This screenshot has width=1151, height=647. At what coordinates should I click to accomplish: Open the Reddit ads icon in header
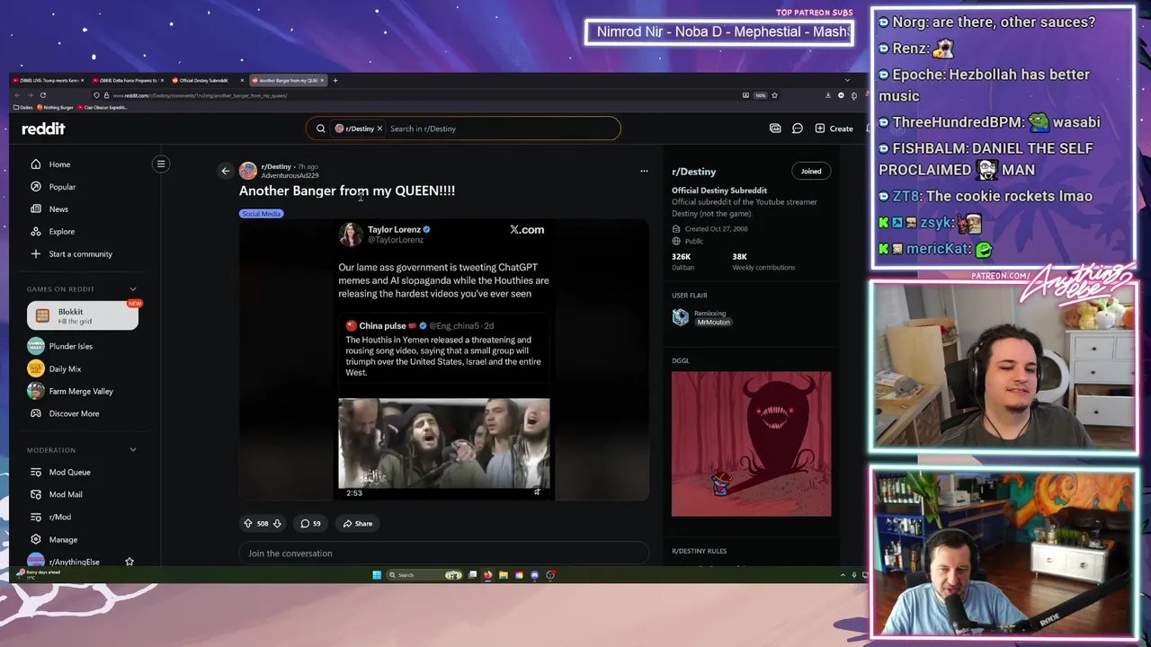(775, 129)
